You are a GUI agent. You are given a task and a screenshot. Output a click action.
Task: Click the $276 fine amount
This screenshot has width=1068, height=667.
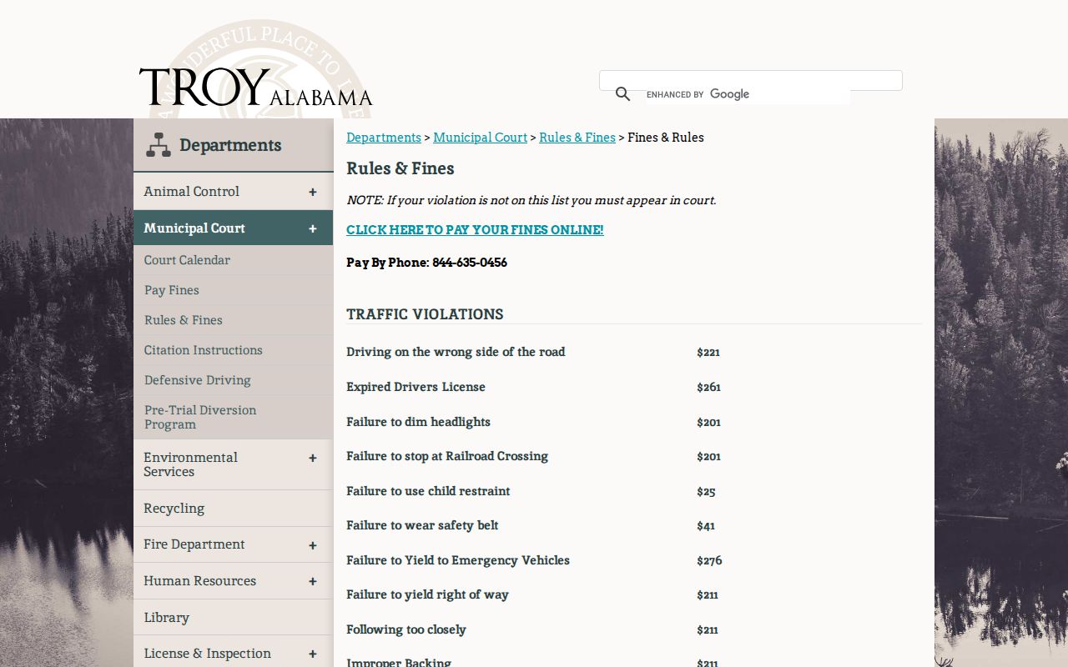click(709, 561)
